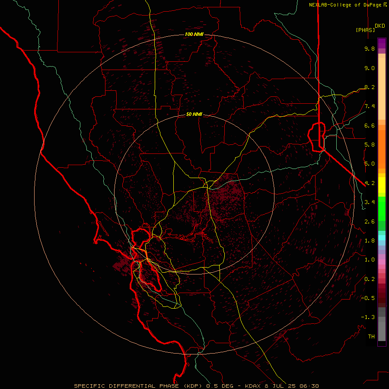Screen dimensions: 389x389
Task: Click the 2.6 legend value
Action: pyautogui.click(x=370, y=222)
